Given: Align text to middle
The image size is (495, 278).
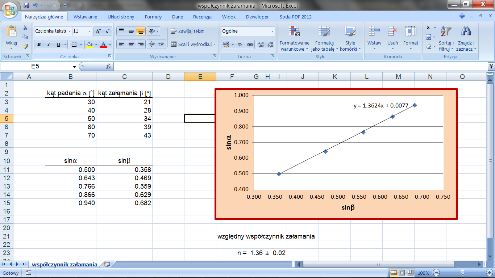Looking at the screenshot, I should pyautogui.click(x=131, y=31).
